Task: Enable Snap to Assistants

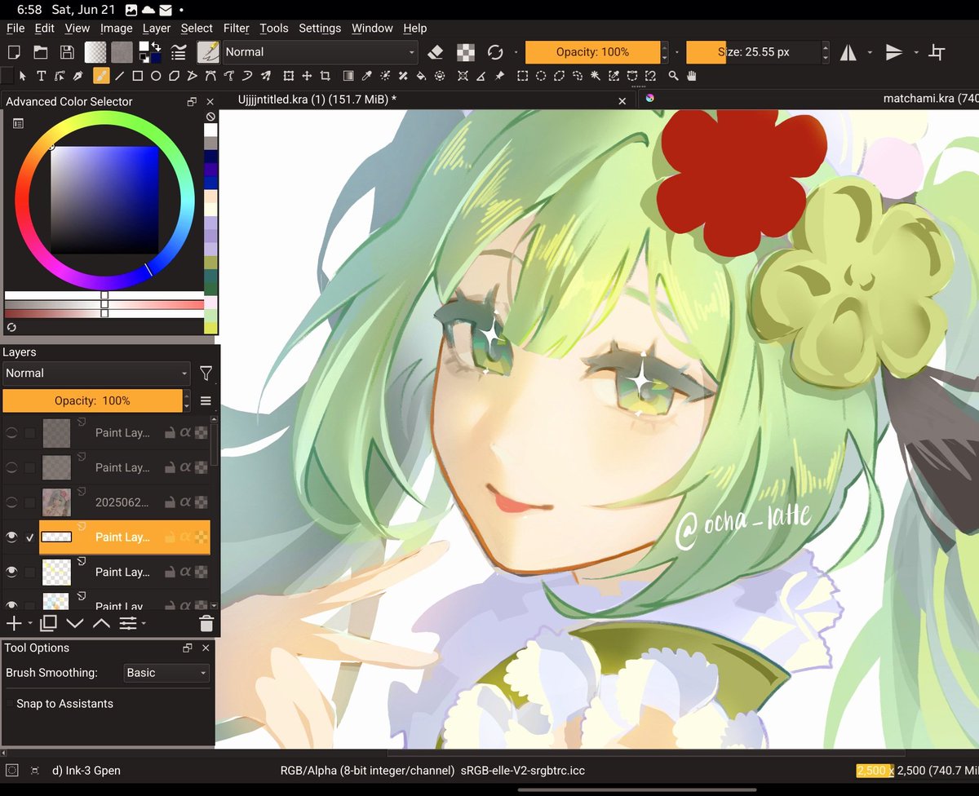Action: (x=9, y=703)
